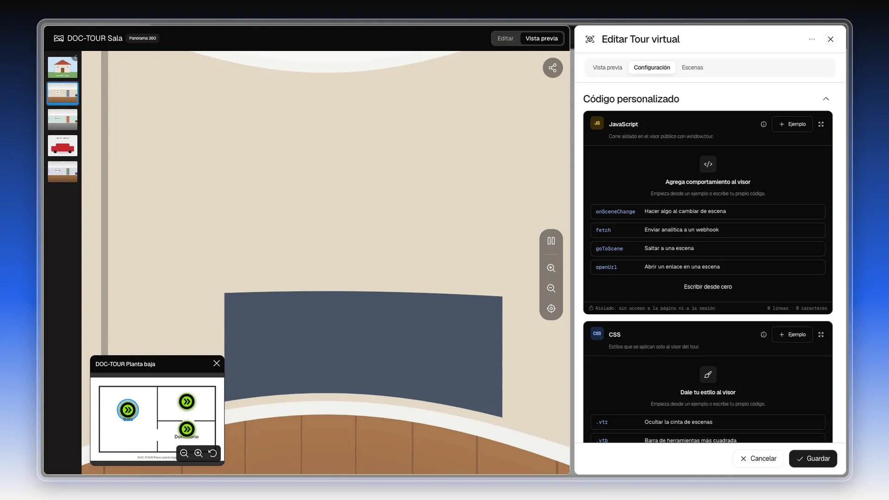
Task: Open the Vista previa tab in editor panel
Action: tap(607, 68)
